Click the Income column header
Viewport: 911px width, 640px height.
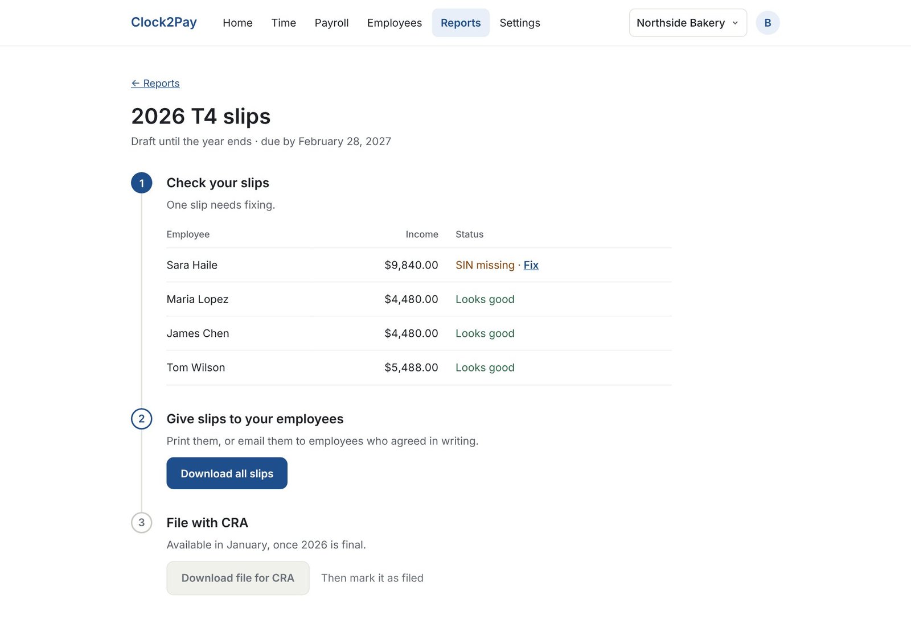click(422, 234)
